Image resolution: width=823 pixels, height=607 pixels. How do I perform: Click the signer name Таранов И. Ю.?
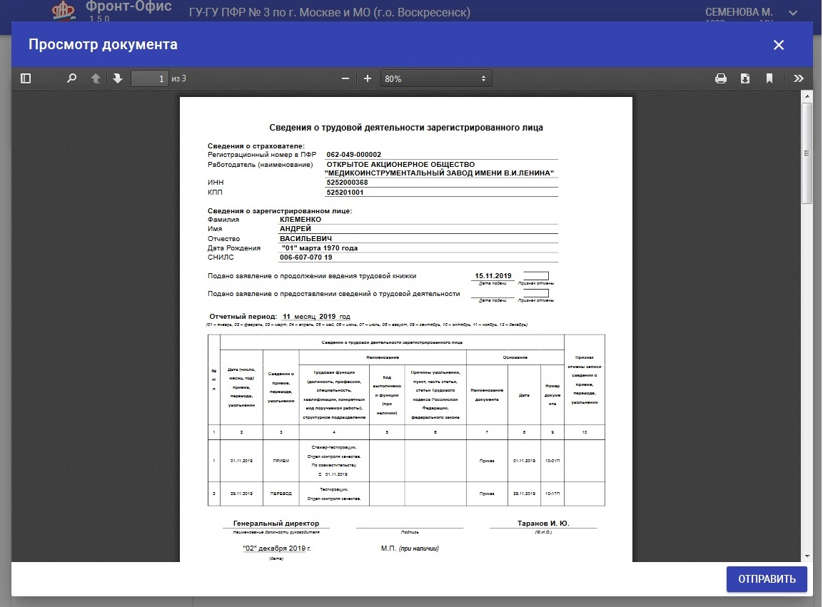pos(543,524)
